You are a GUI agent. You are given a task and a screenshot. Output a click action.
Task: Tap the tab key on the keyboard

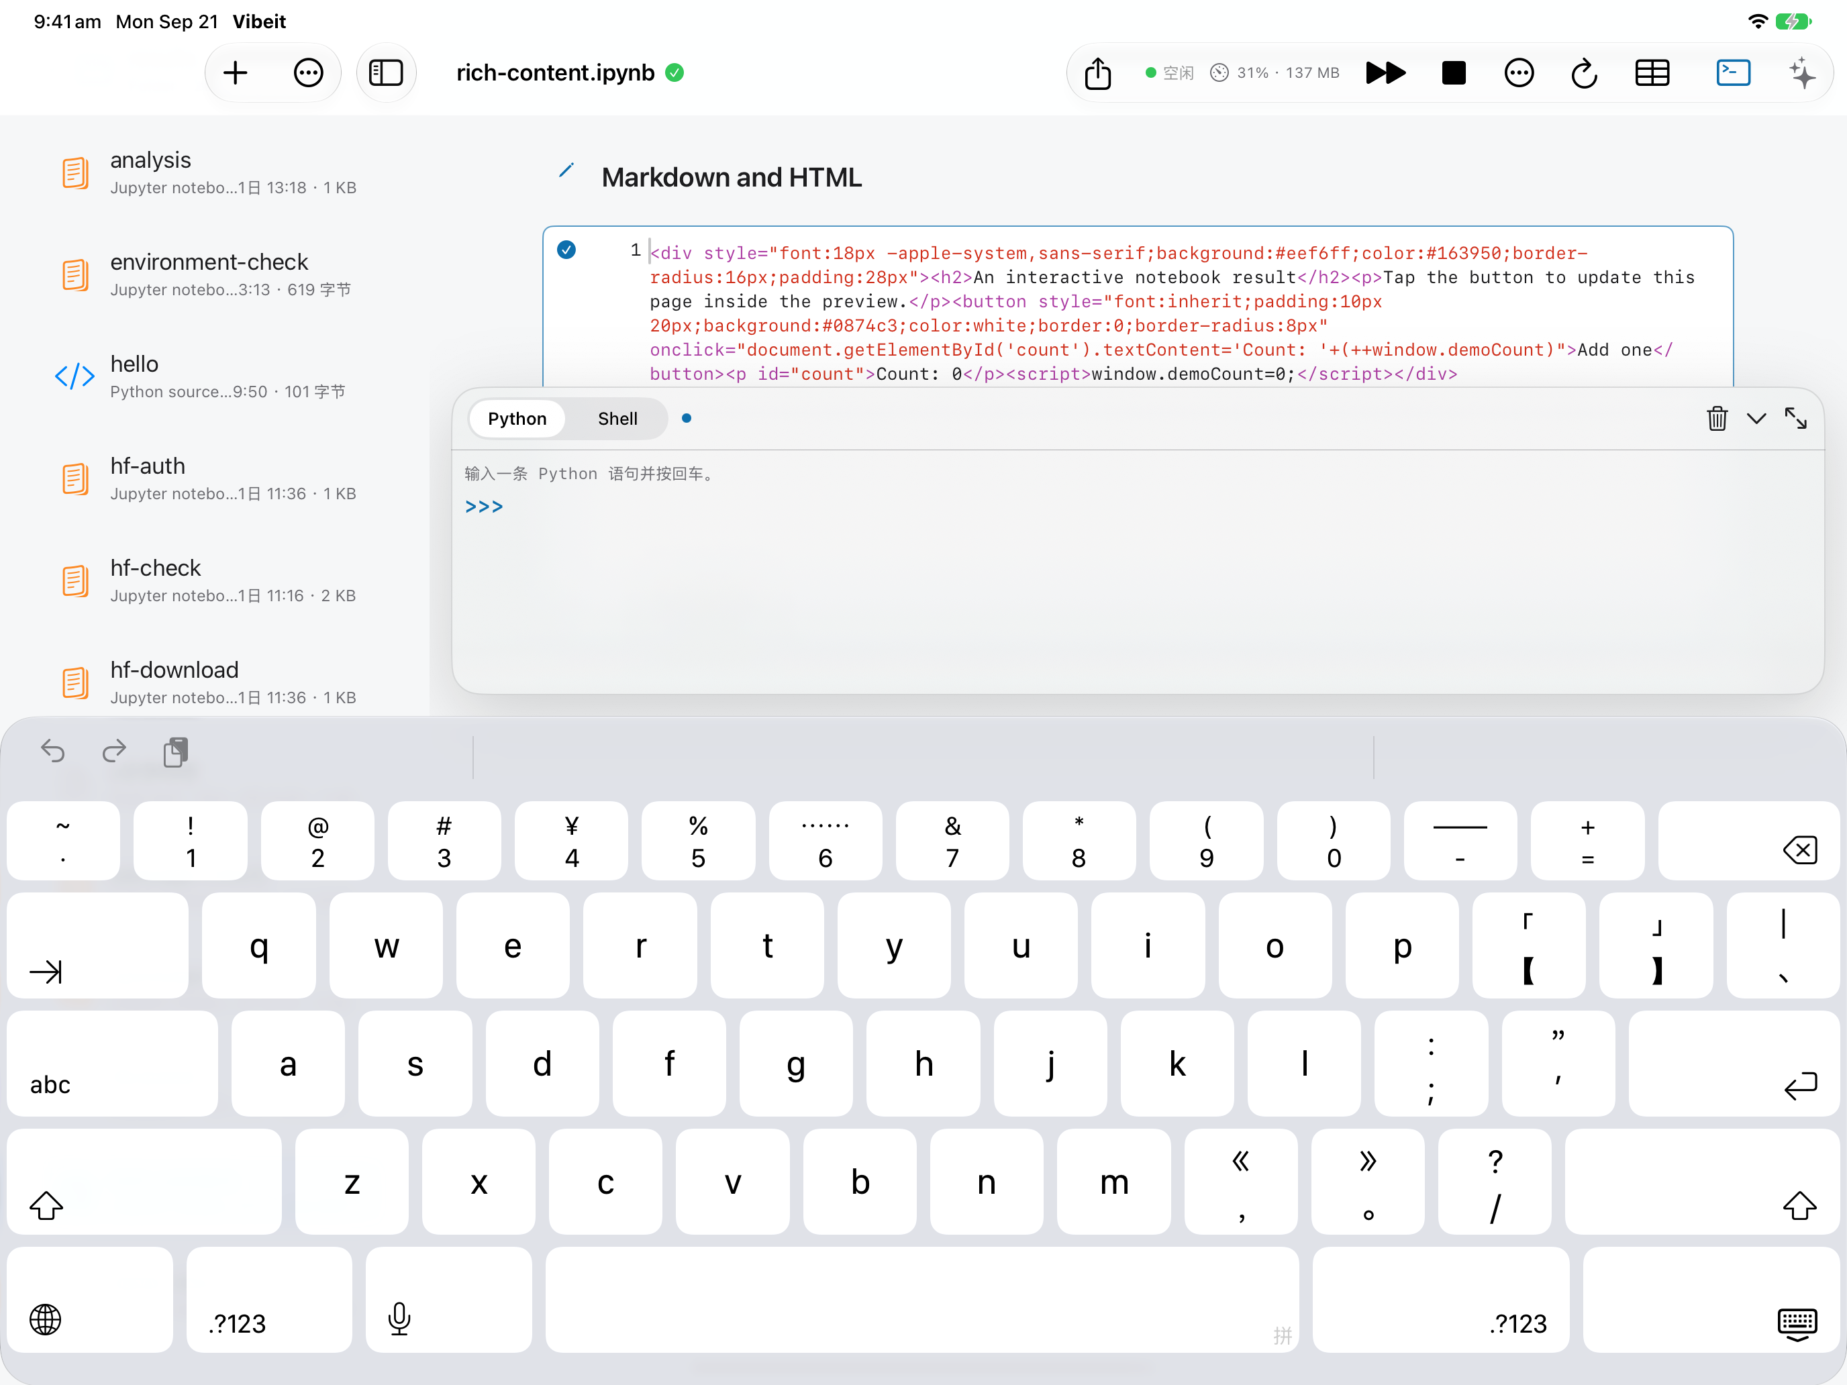coord(98,945)
